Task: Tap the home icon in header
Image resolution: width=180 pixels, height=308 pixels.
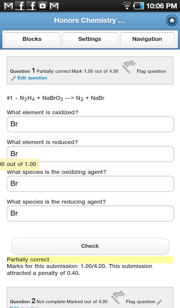Action: pyautogui.click(x=172, y=21)
